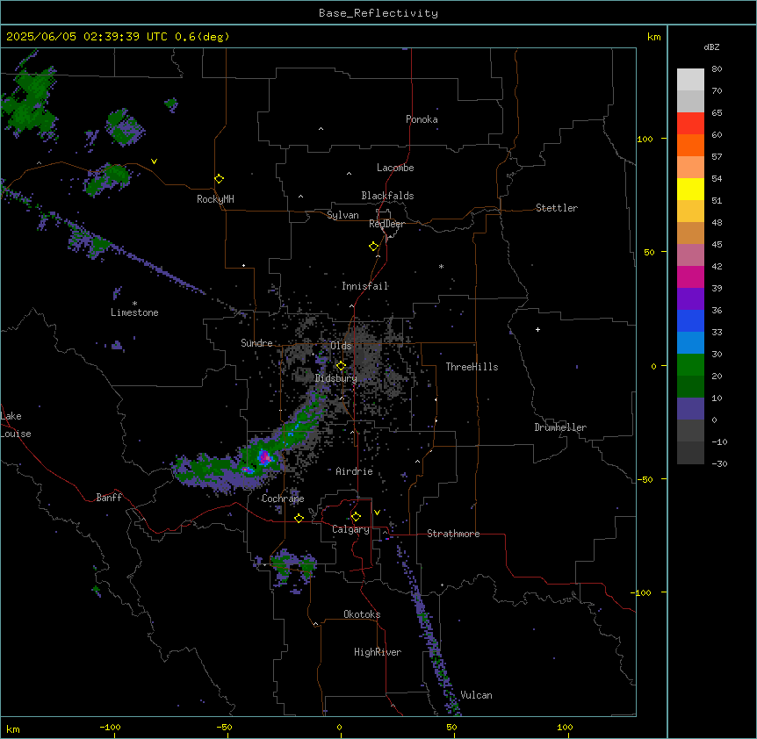Click the Stettler city label
This screenshot has height=739, width=757.
(x=557, y=208)
